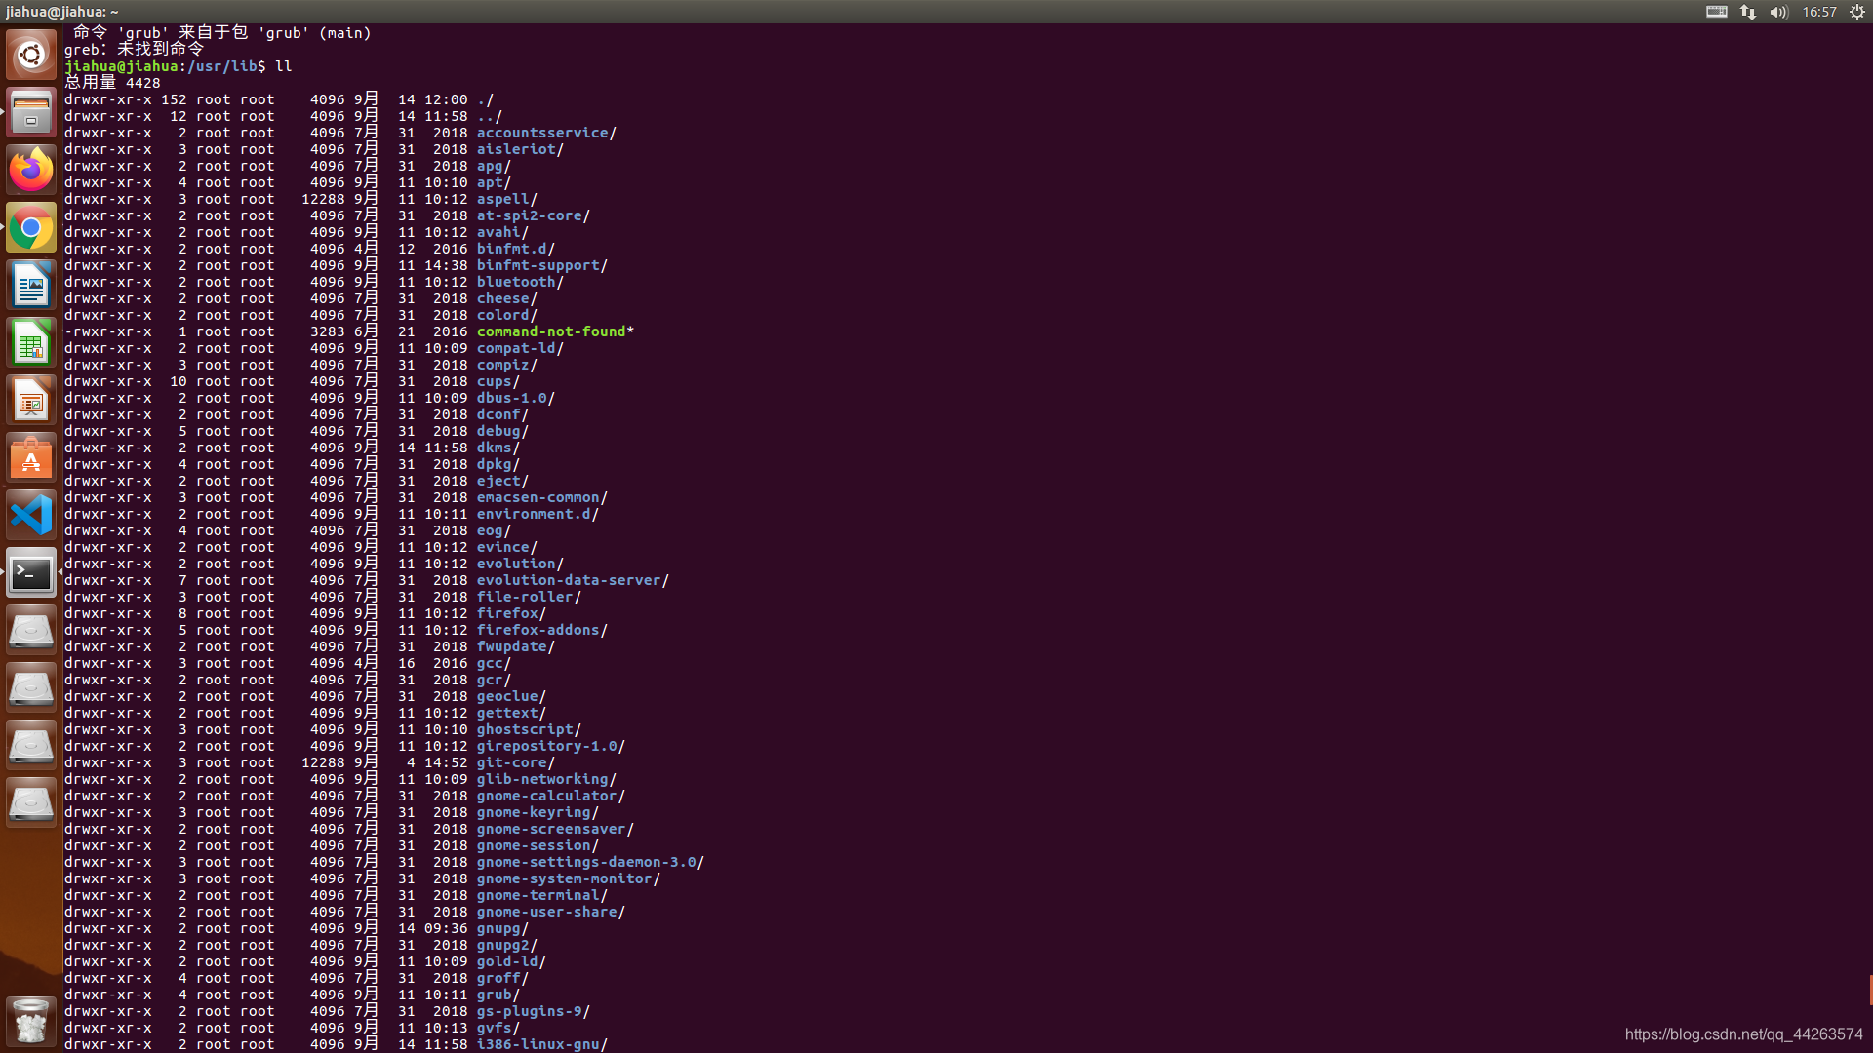Viewport: 1873px width, 1053px height.
Task: Open Ubuntu Dash search launcher
Action: [x=31, y=55]
